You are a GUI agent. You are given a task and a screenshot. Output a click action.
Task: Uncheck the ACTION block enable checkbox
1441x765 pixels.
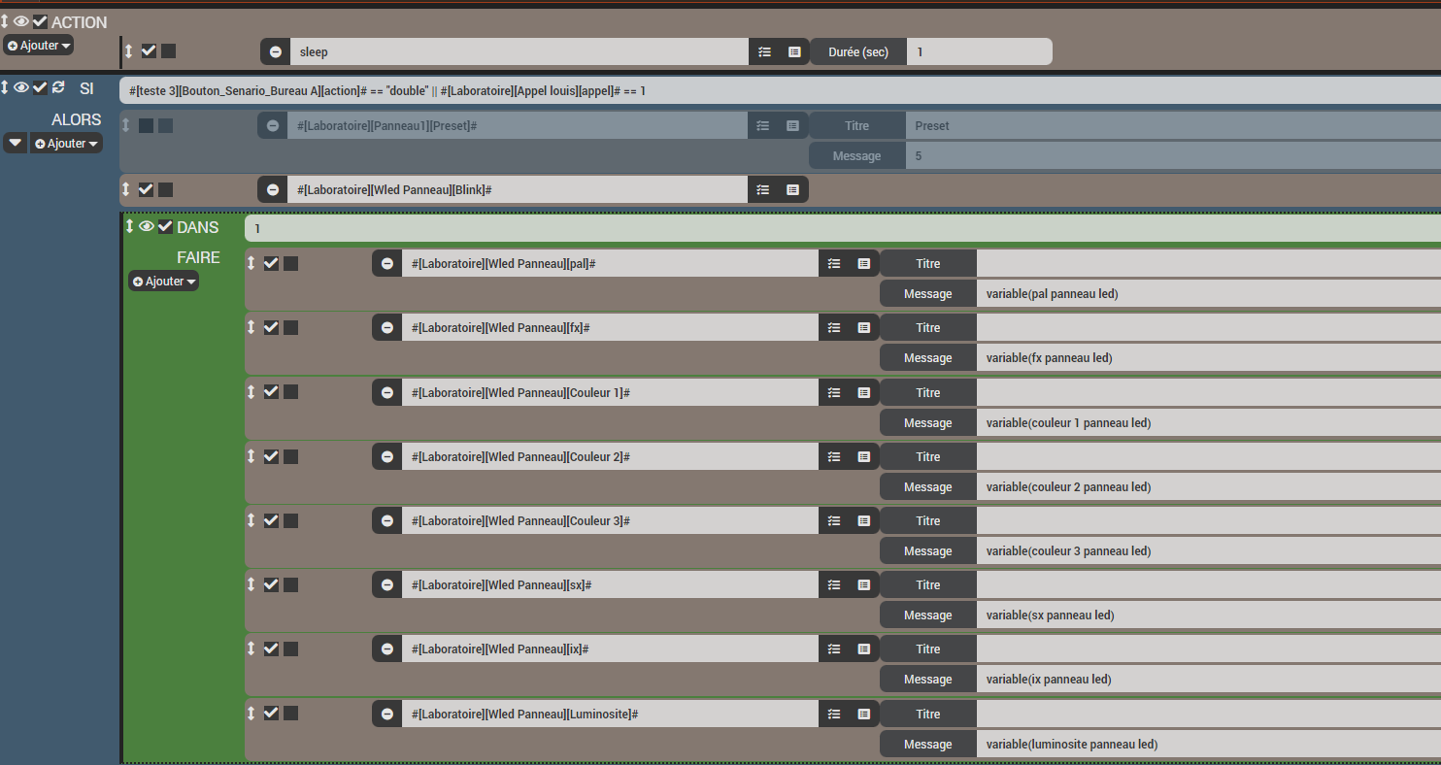click(40, 21)
